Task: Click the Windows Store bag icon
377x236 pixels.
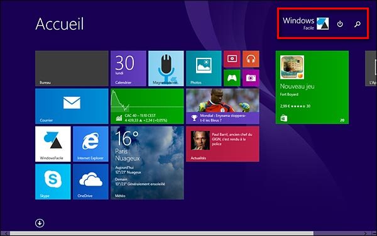Action: [284, 118]
